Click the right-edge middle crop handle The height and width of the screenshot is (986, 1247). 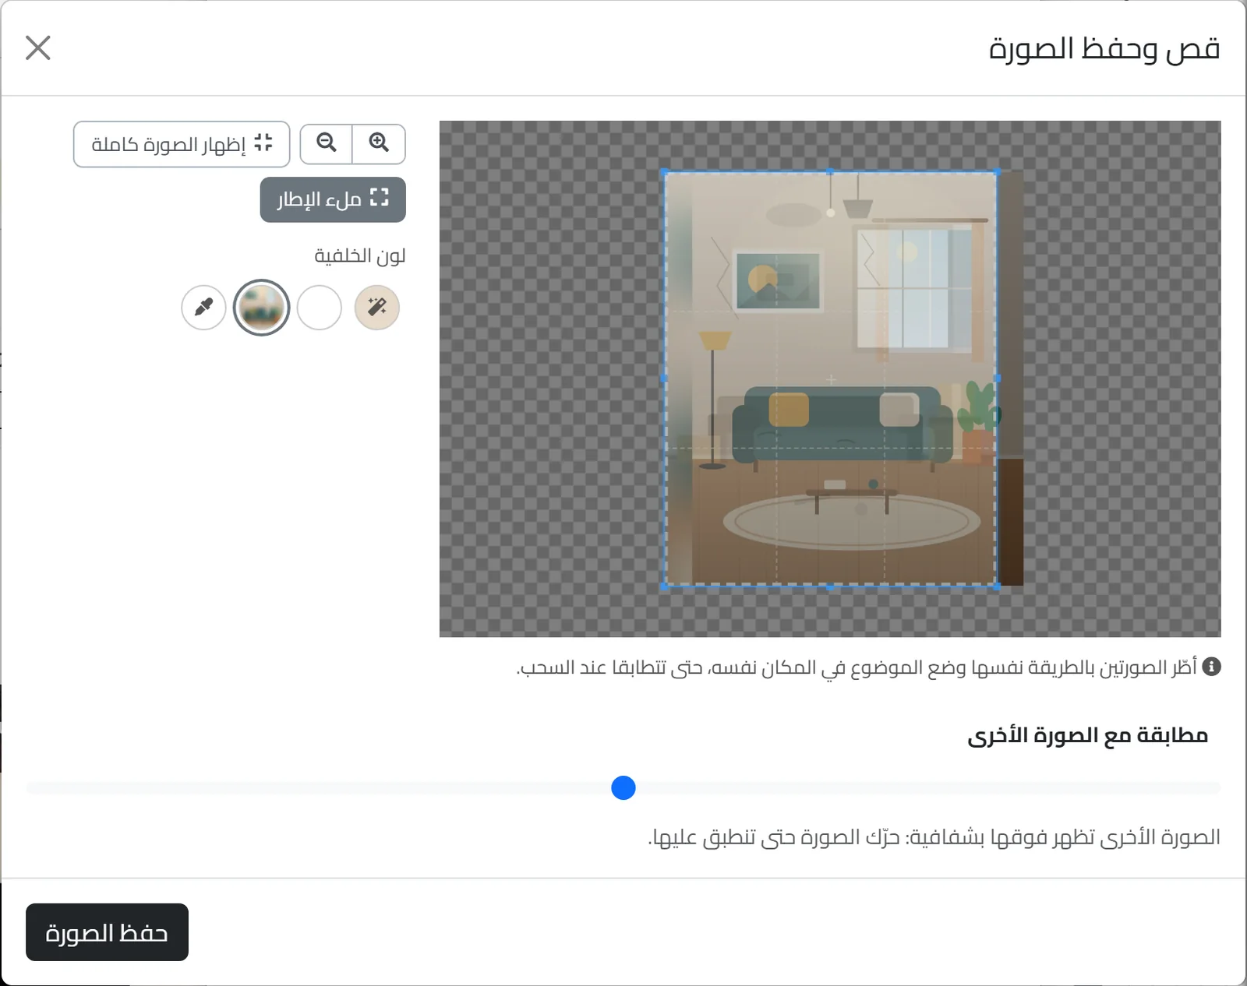(997, 379)
